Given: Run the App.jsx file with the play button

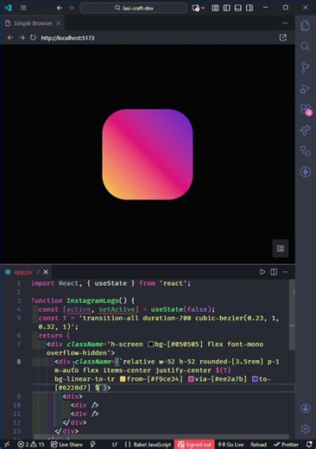Looking at the screenshot, I should (262, 272).
